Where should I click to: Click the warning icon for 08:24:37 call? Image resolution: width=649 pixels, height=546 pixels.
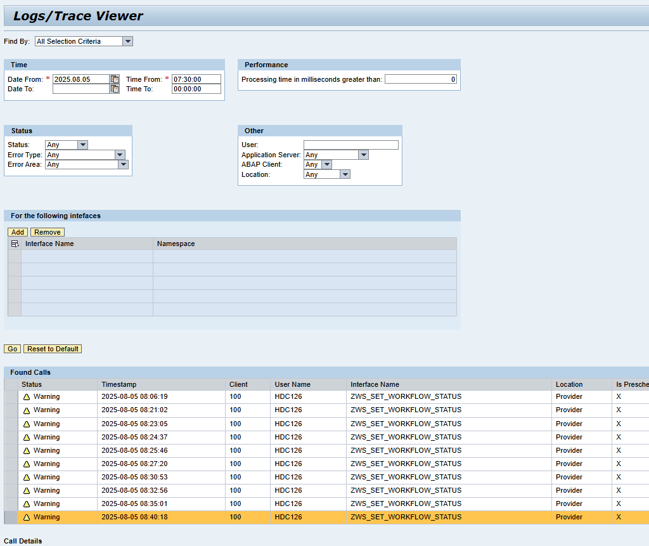[27, 438]
